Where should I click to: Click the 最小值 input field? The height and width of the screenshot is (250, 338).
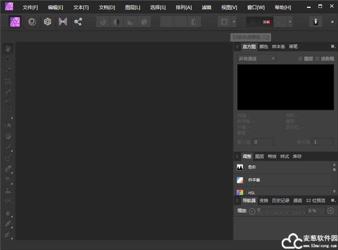point(263,142)
